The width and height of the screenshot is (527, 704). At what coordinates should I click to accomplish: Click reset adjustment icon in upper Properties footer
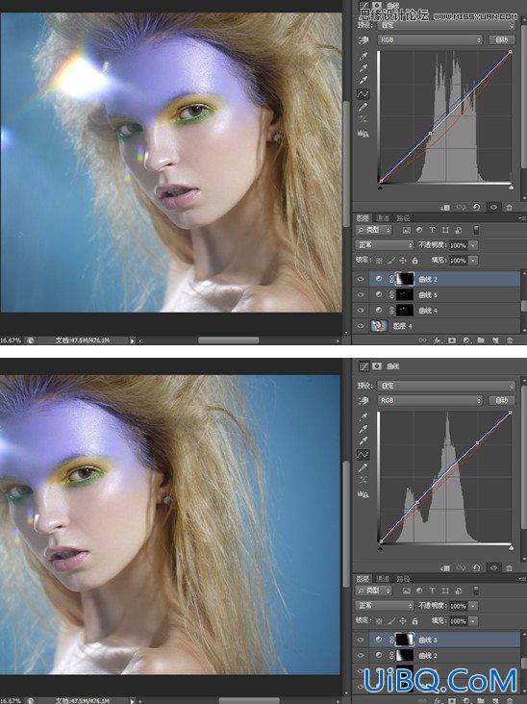[x=476, y=207]
